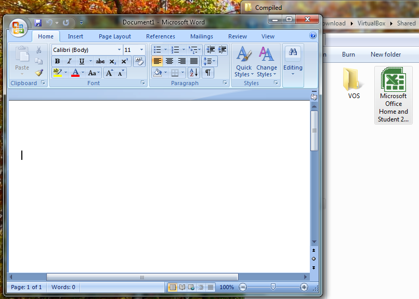Click Burn in the Explorer toolbar
The image size is (419, 299).
tap(348, 55)
